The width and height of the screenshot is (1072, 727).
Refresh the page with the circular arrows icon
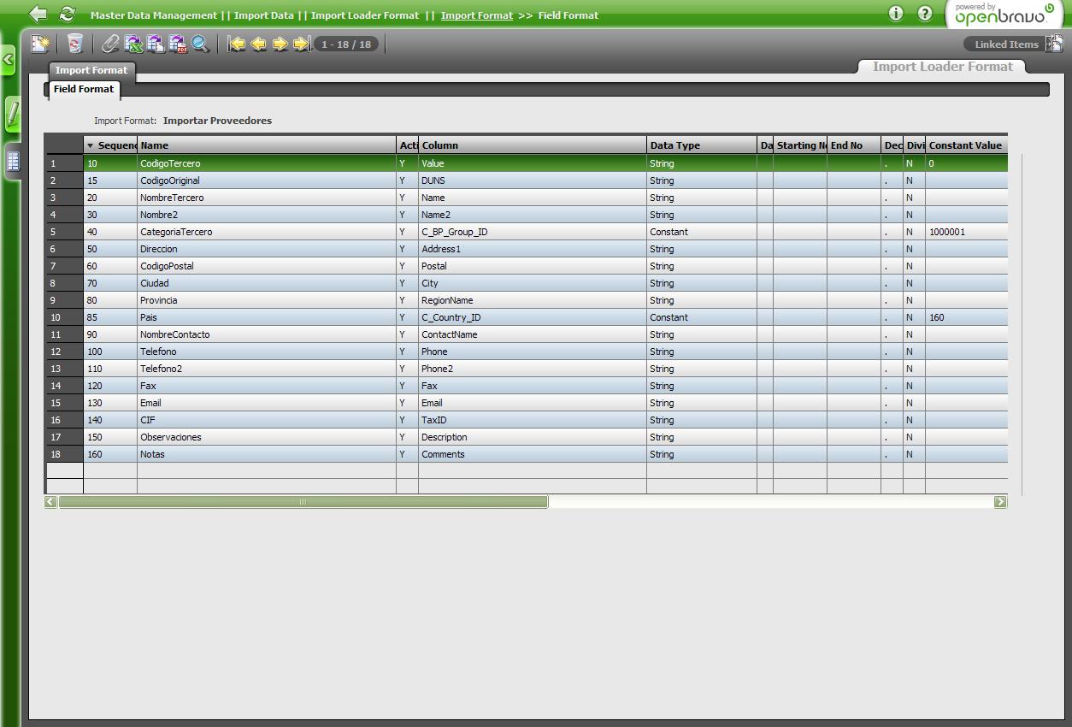(67, 15)
